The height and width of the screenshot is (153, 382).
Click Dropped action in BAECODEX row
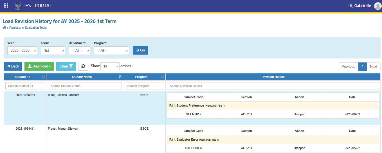299,148
